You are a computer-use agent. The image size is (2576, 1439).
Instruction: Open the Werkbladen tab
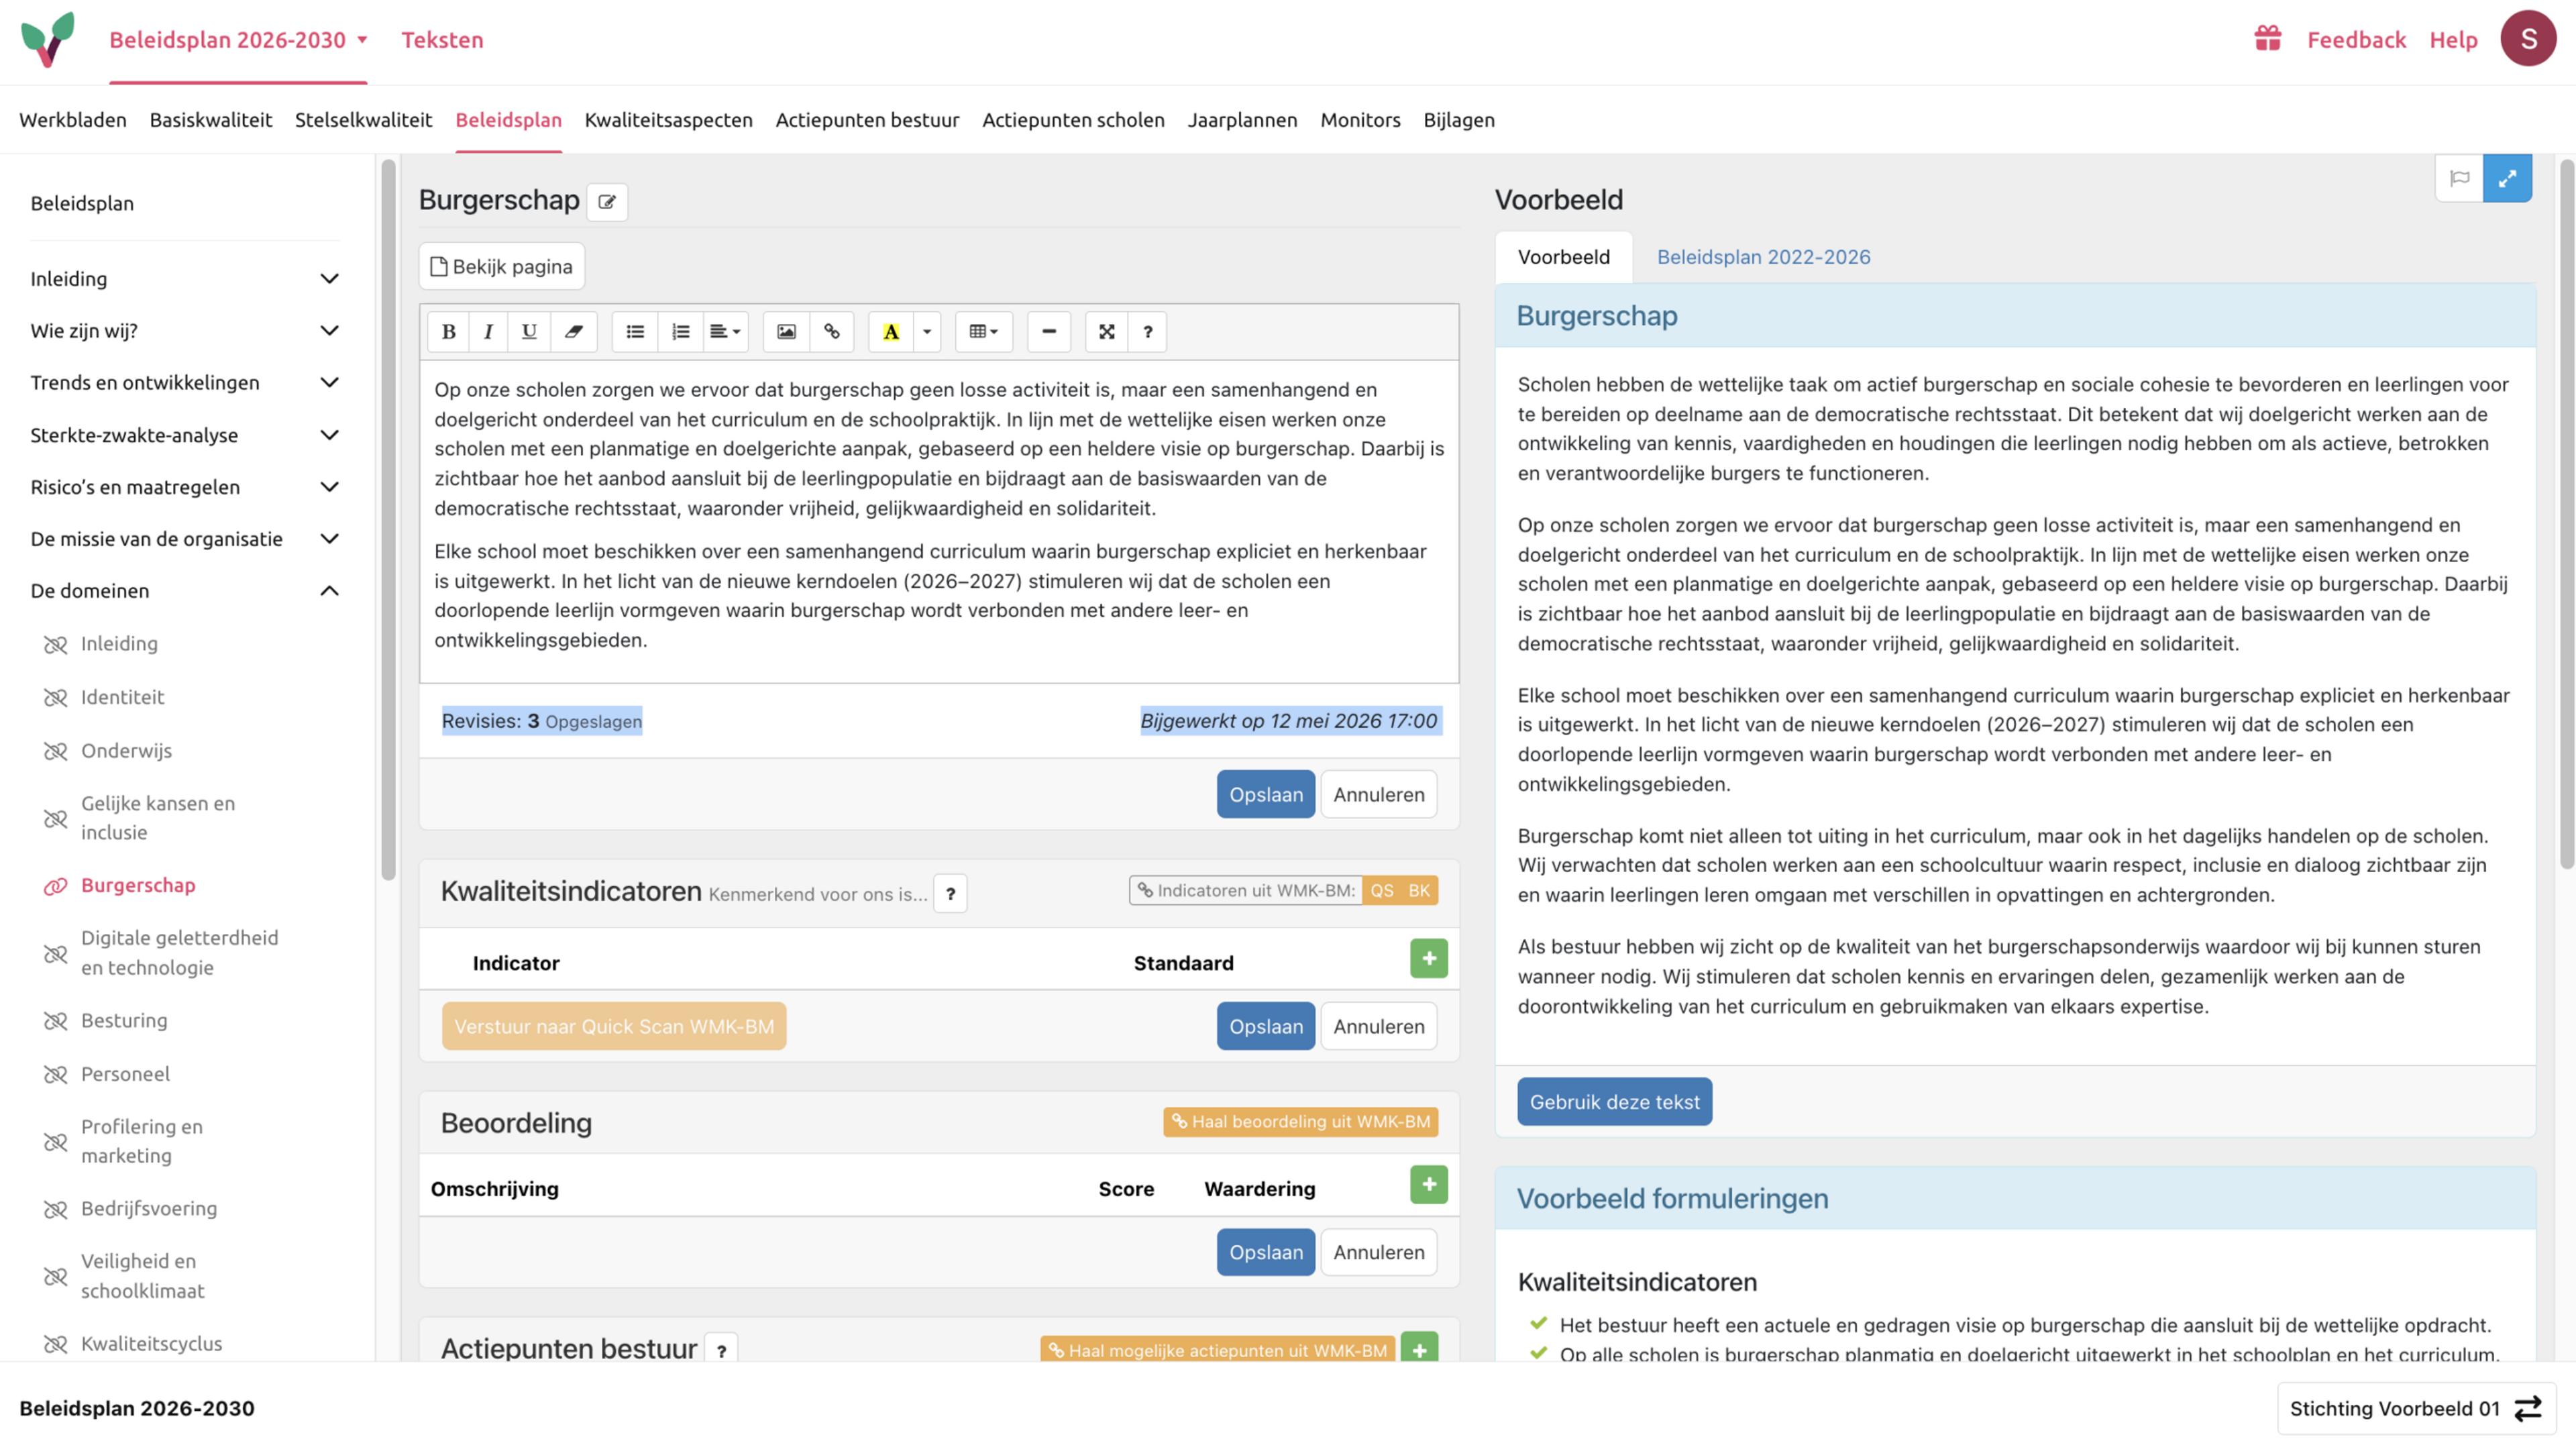coord(73,120)
